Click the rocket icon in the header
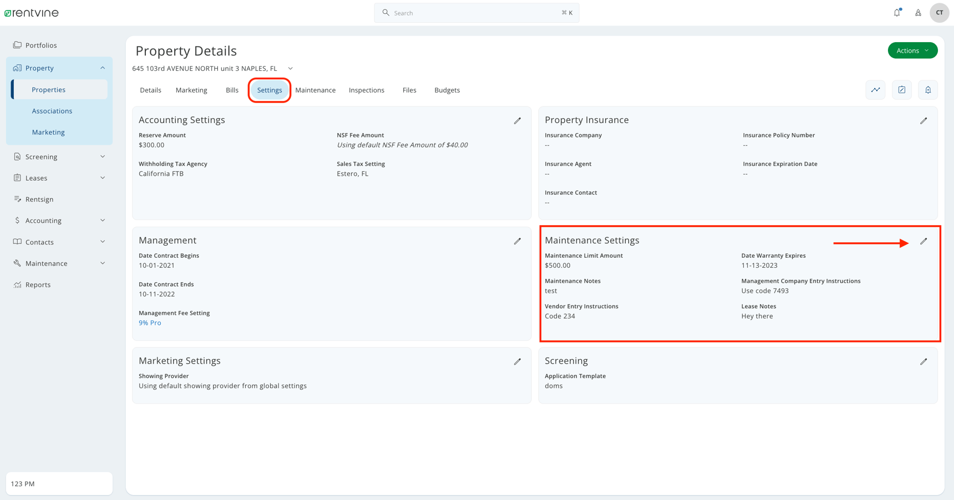This screenshot has width=954, height=500. coord(918,12)
